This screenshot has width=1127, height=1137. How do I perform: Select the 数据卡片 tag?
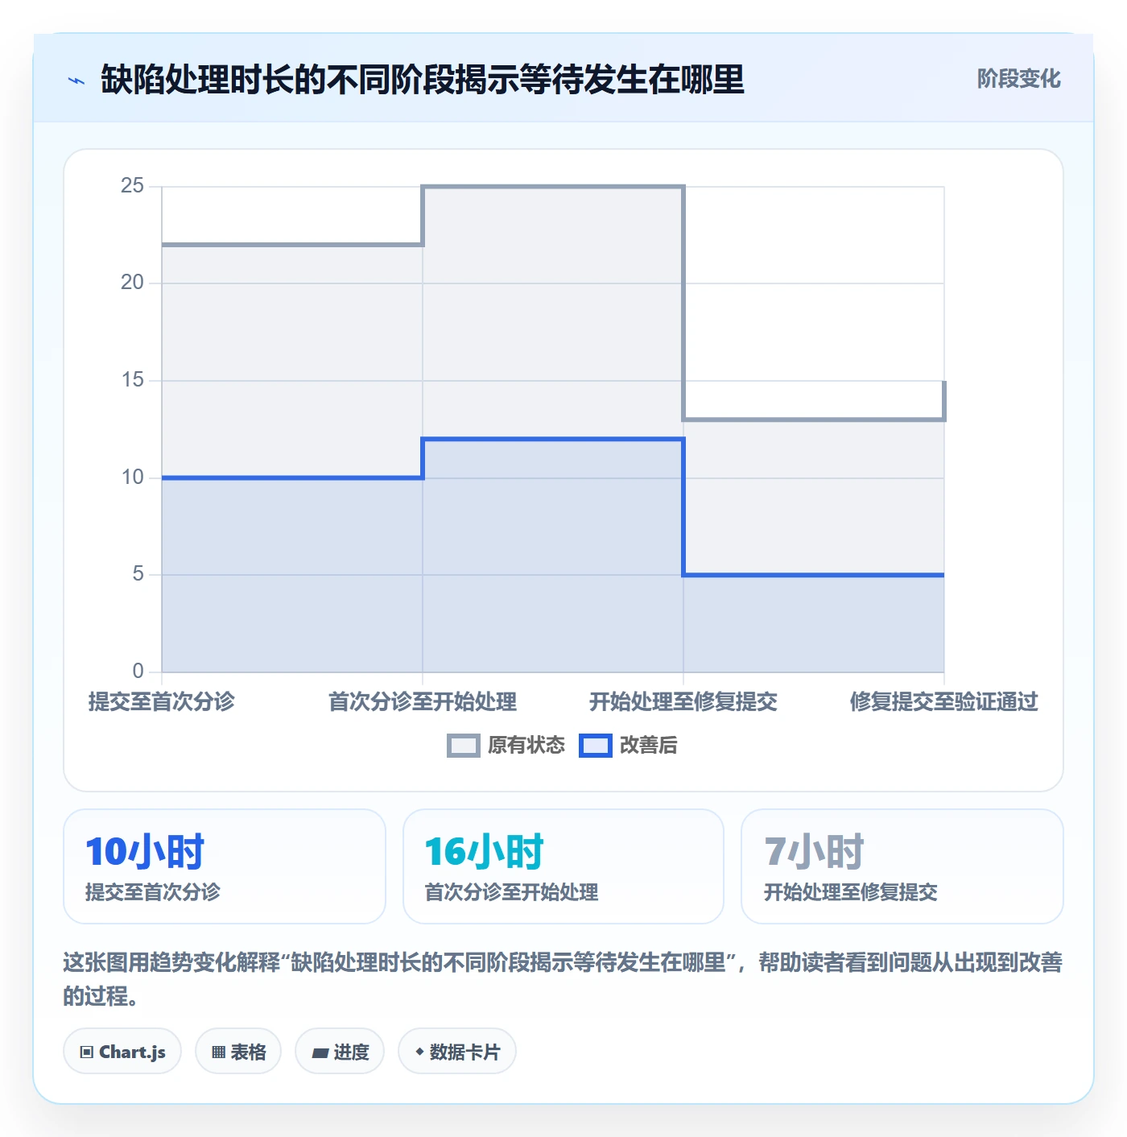[457, 1052]
